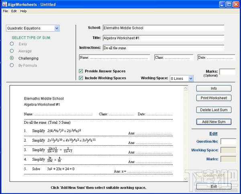The image size is (241, 194).
Task: Select the Easy sum type
Action: tap(12, 44)
